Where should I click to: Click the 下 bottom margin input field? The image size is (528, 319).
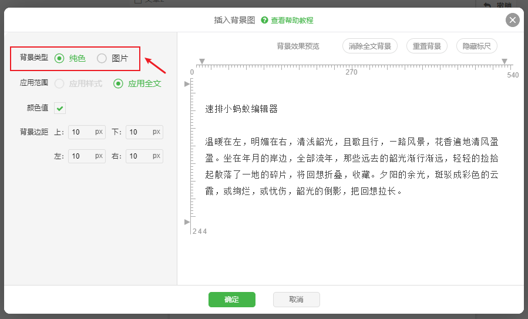139,132
